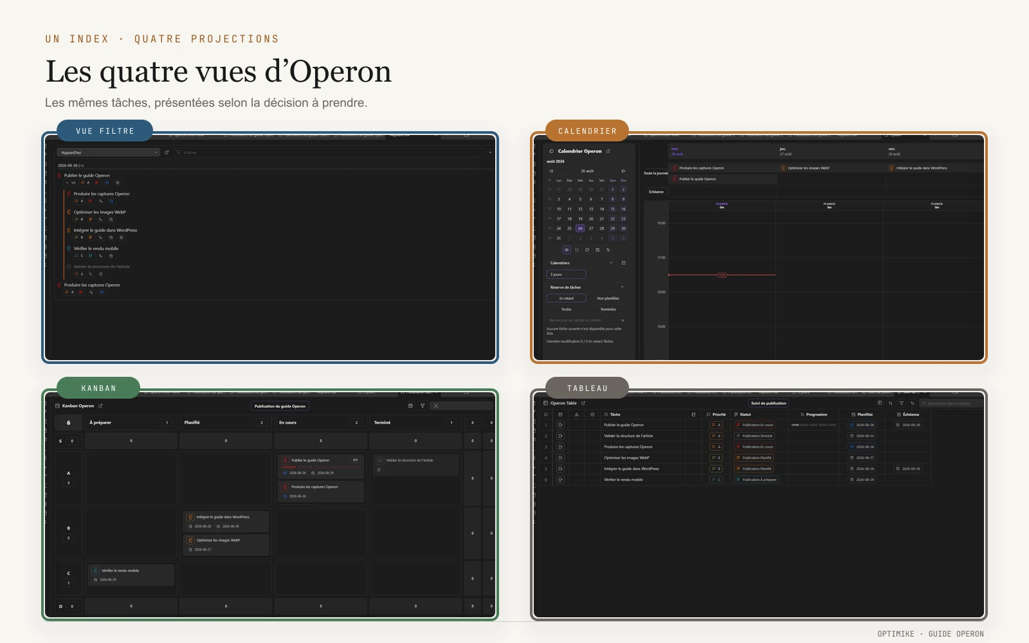
Task: Open Calendrier Operon external link icon
Action: 608,151
